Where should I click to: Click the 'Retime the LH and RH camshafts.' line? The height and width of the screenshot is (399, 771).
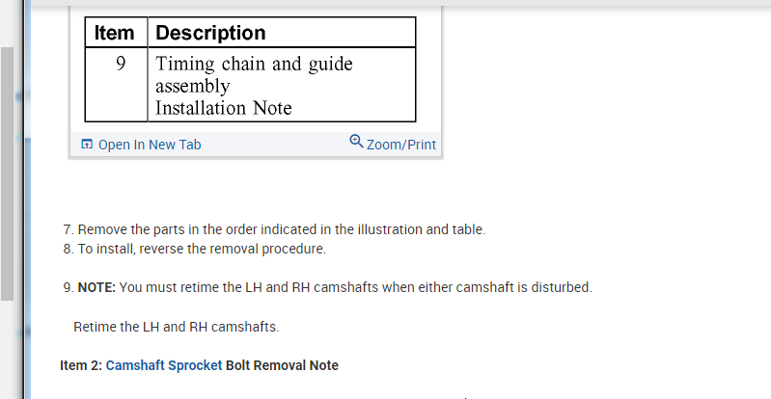[176, 327]
